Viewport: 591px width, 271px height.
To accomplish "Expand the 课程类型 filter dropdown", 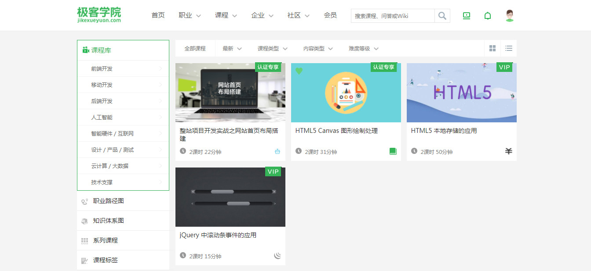I will [x=273, y=49].
